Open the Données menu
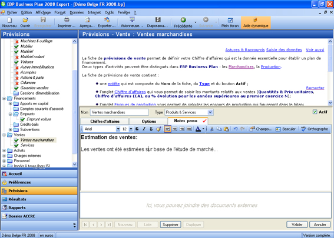The width and height of the screenshot is (334, 238). point(77,12)
